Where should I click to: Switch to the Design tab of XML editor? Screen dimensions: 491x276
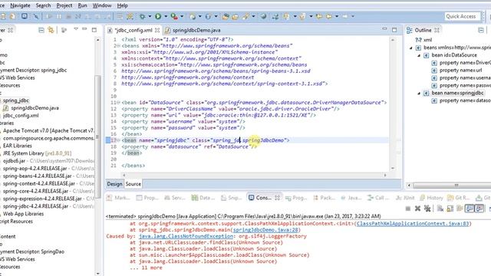point(114,184)
